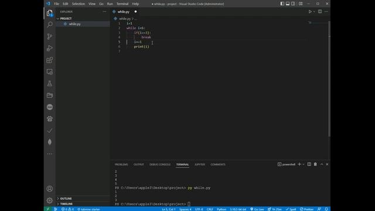Click the round gray badge icon in activity bar
375x211 pixels.
point(49,107)
